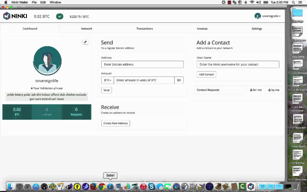The height and width of the screenshot is (192, 307).
Task: Click the Create New Address button
Action: click(x=115, y=123)
